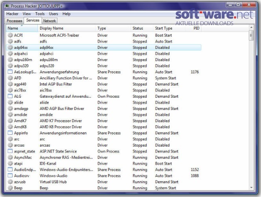Click 'IDE-Kanal' display name
This screenshot has height=197, width=261.
click(48, 164)
